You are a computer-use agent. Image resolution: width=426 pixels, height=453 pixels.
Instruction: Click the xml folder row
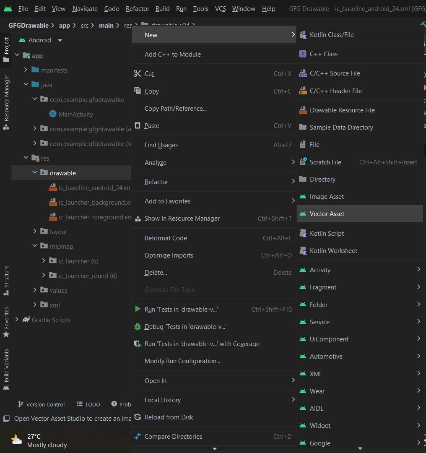tap(71, 305)
